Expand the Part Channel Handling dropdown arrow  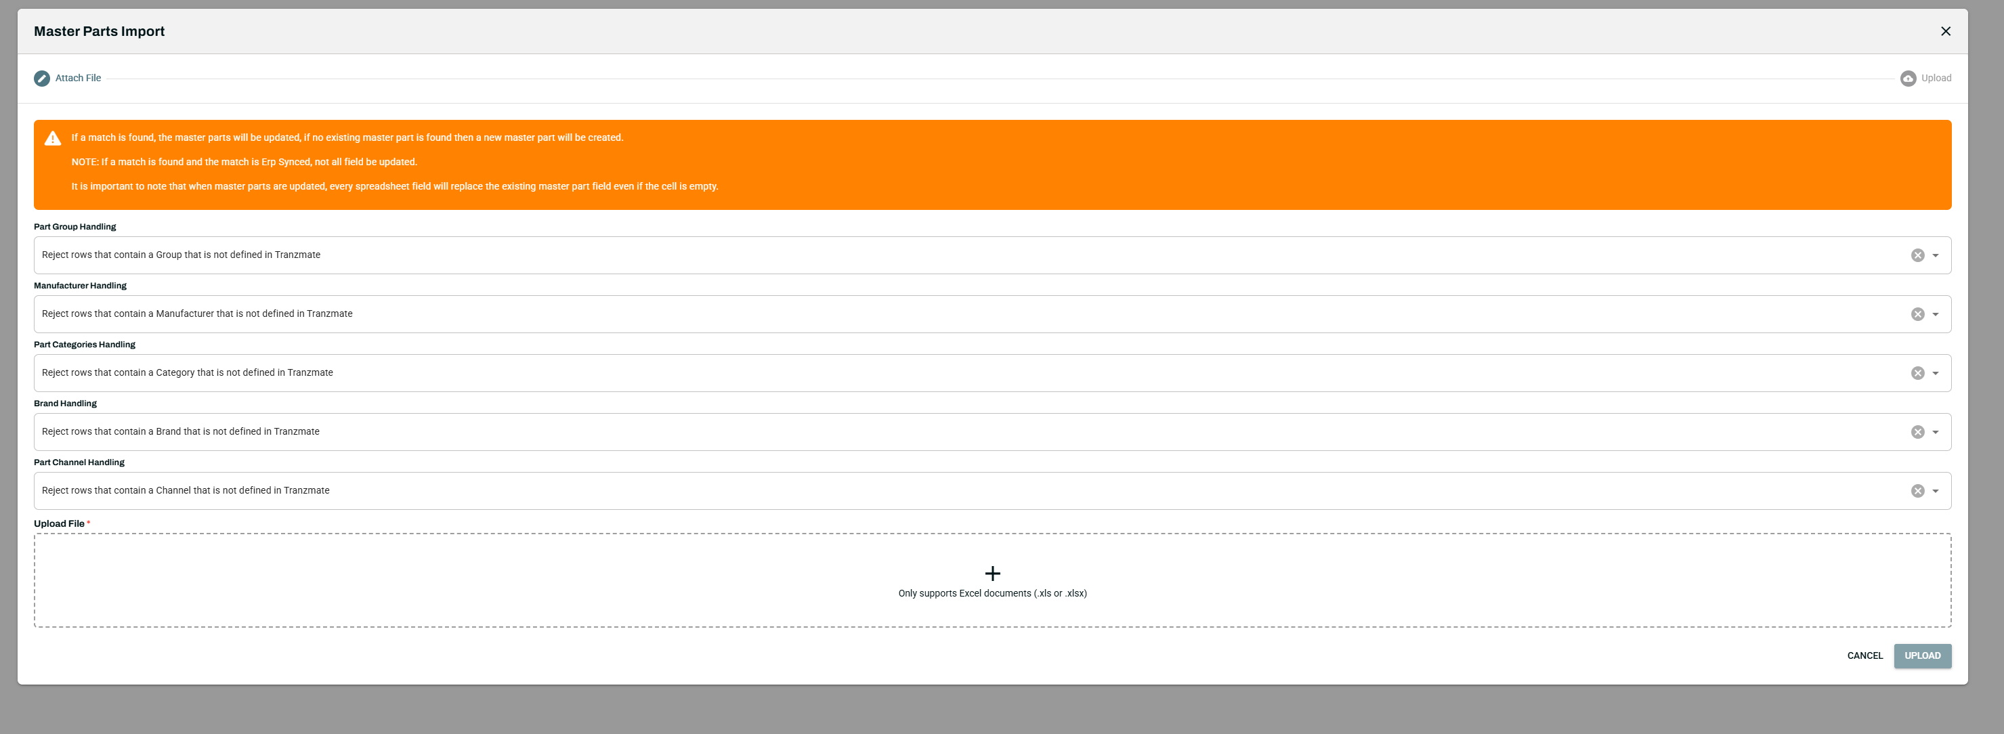tap(1935, 491)
